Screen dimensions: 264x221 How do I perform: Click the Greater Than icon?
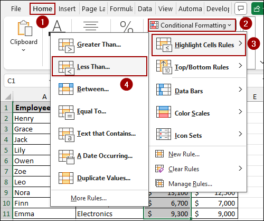click(67, 46)
